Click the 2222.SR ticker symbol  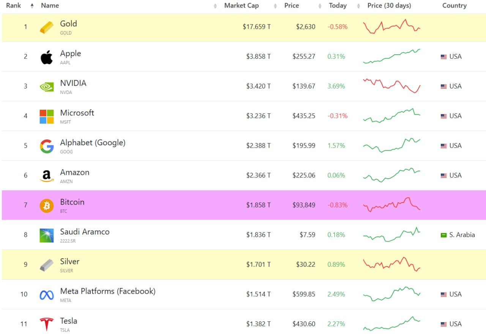pyautogui.click(x=68, y=241)
